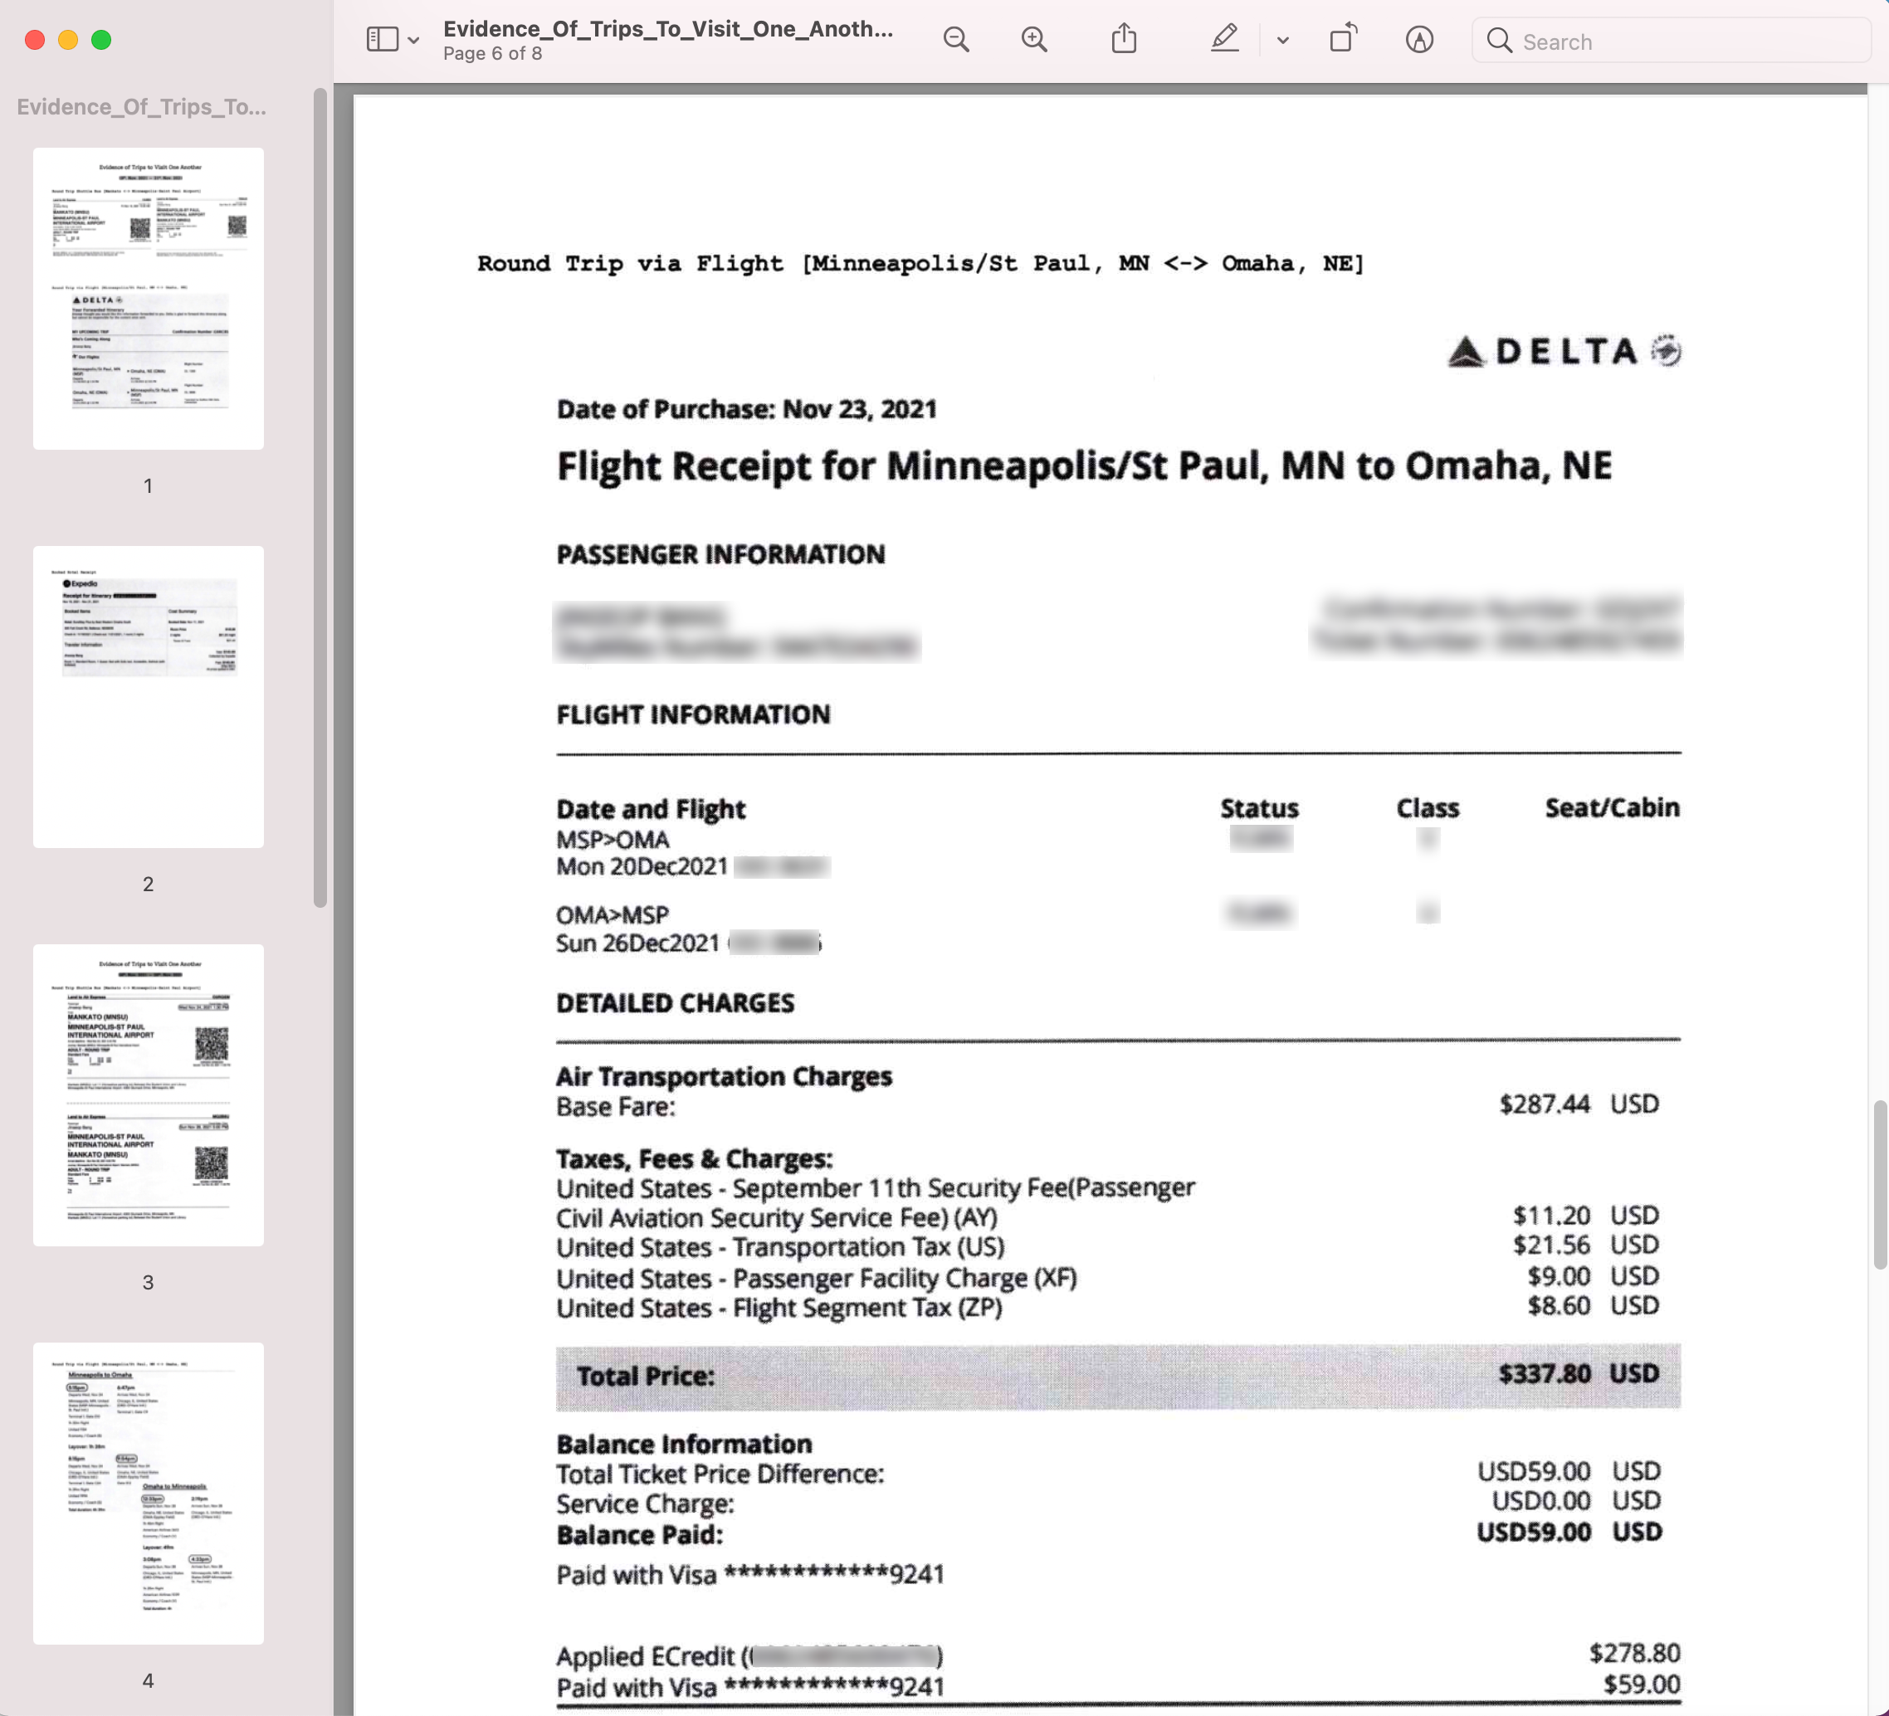The width and height of the screenshot is (1889, 1716).
Task: Click the window title Evidence_Of_Trips_To_Visit_One_Anoth...
Action: (667, 29)
